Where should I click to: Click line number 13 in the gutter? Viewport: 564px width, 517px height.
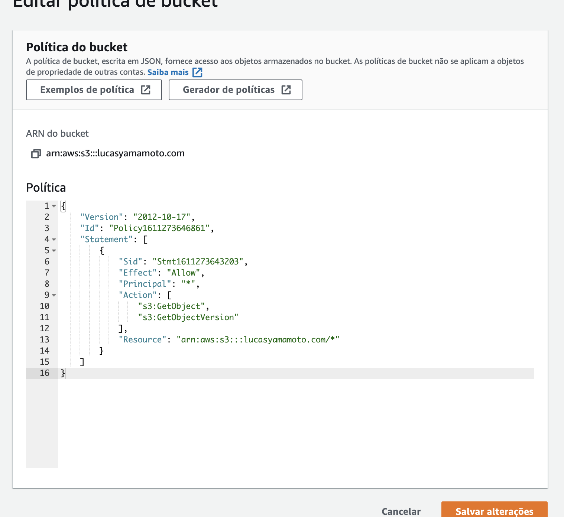click(45, 339)
